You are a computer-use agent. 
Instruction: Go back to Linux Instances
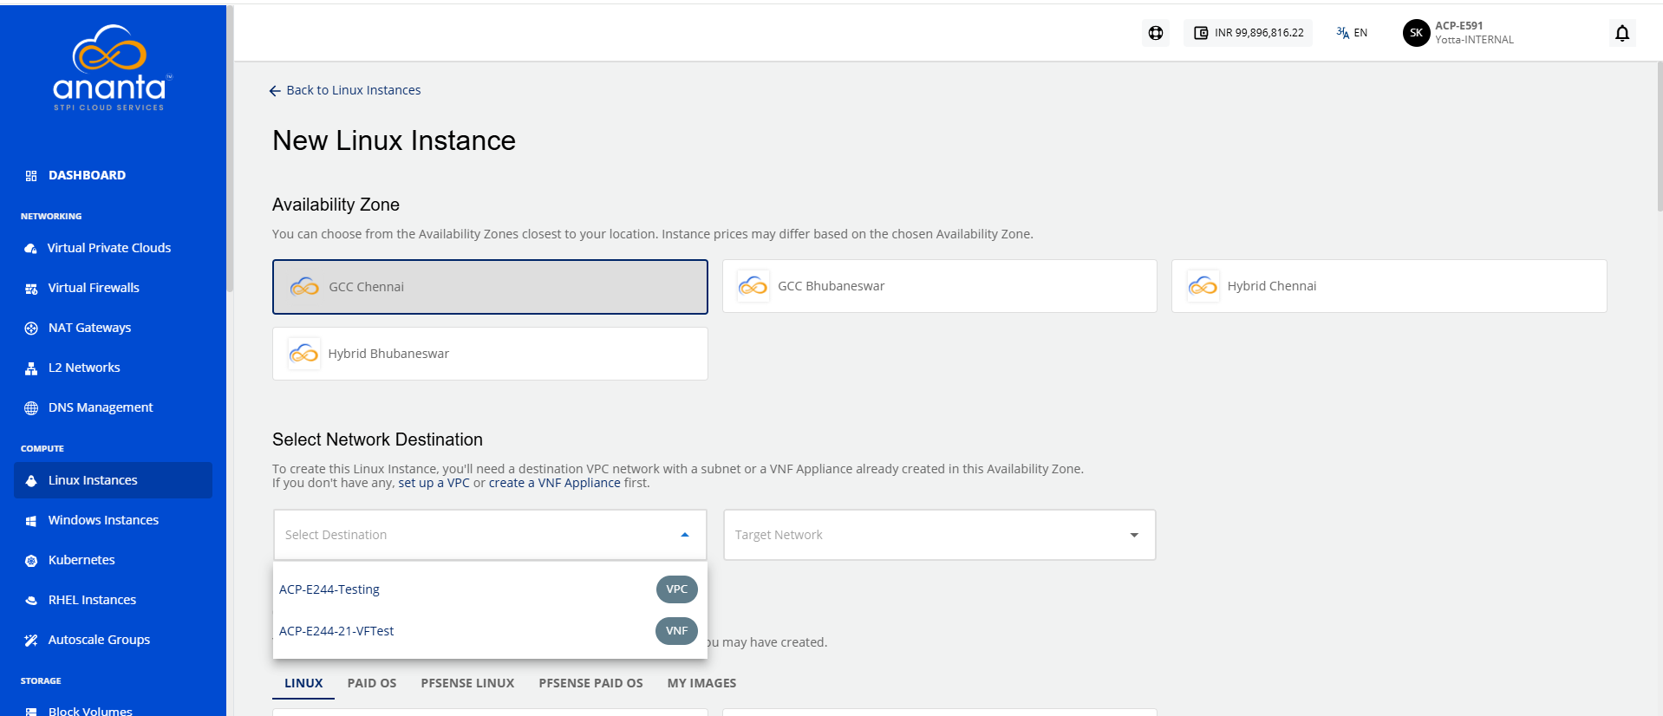(x=345, y=90)
